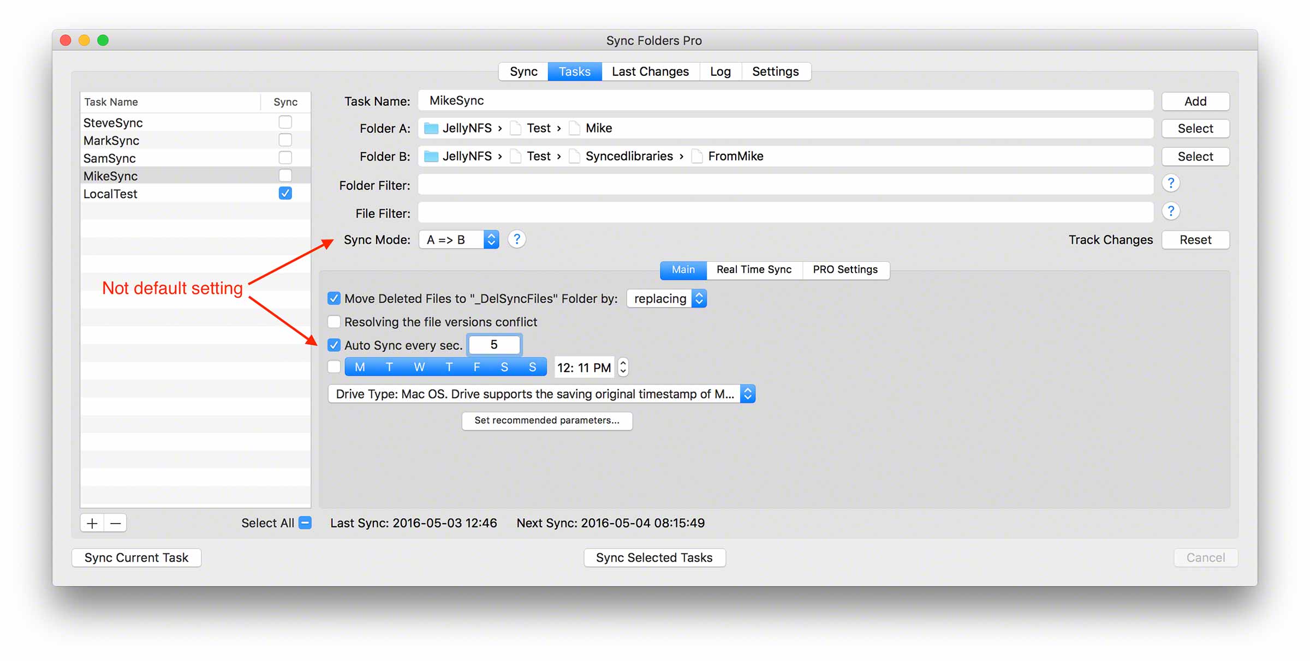1310x661 pixels.
Task: Toggle Sync checkbox for SteveSync
Action: [285, 122]
